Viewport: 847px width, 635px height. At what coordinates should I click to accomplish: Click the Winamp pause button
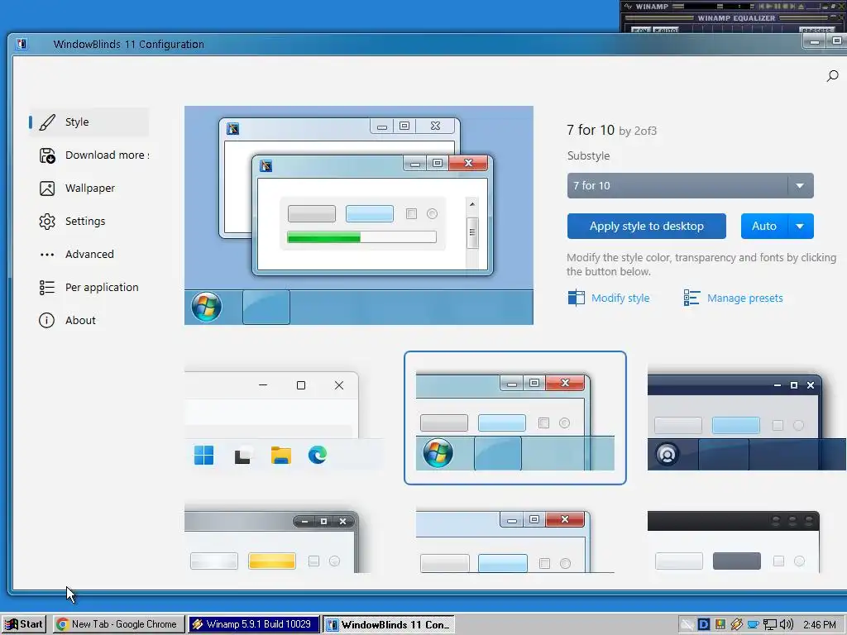(x=779, y=7)
